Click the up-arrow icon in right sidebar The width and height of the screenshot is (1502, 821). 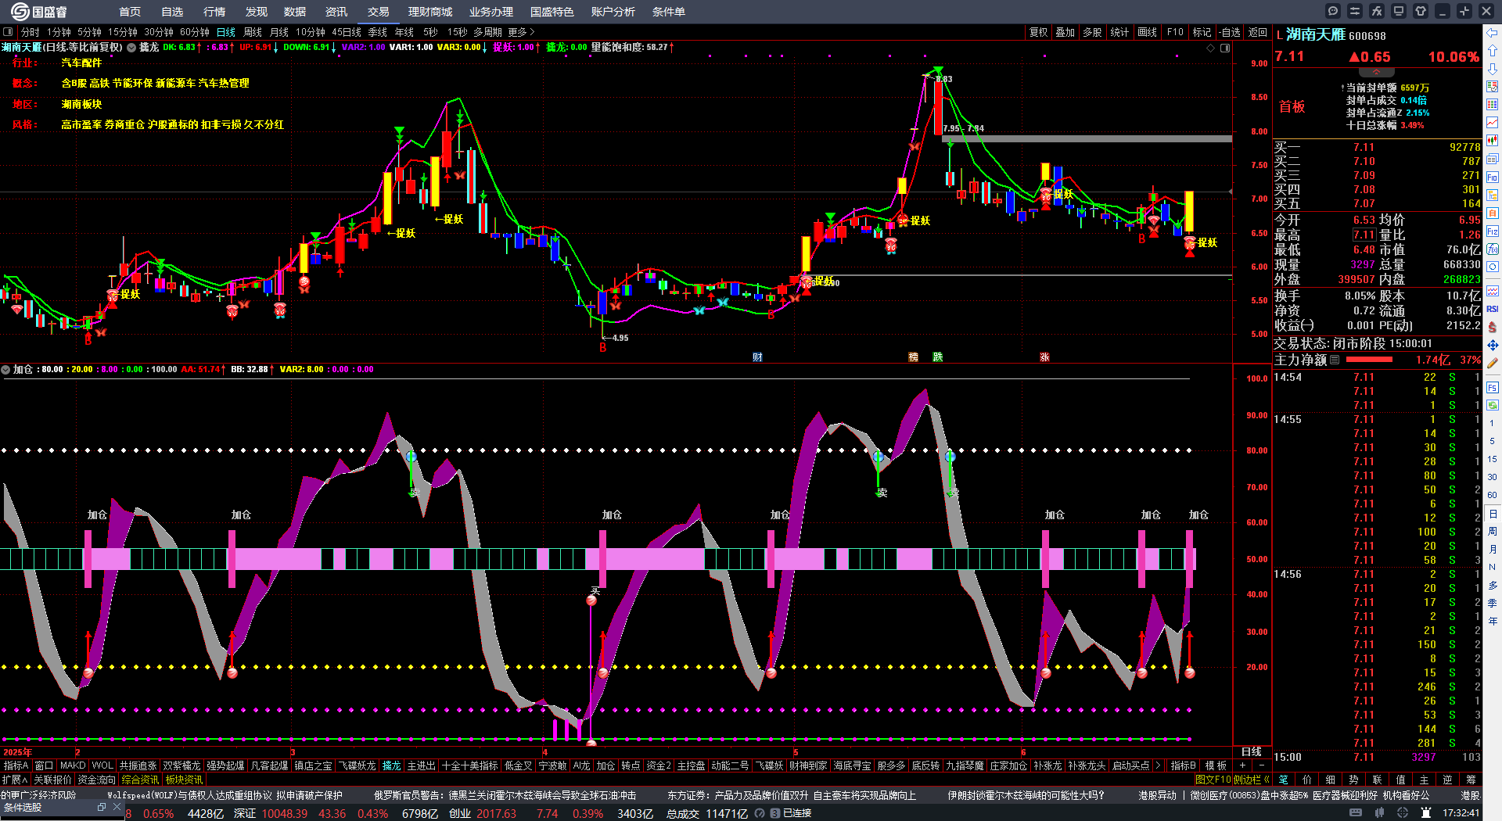(1493, 51)
